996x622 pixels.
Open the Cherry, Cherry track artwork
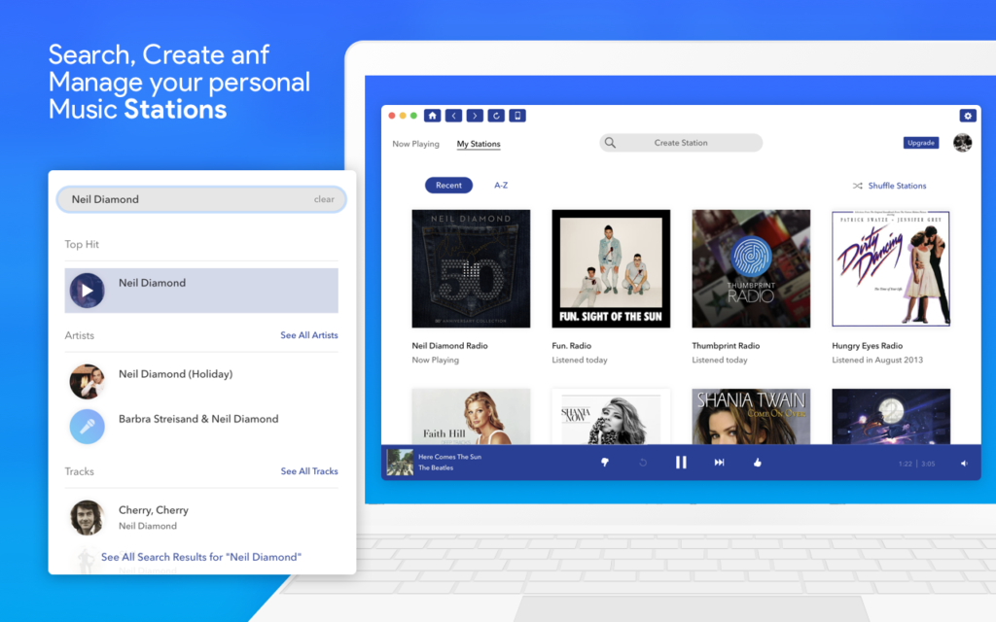(87, 517)
